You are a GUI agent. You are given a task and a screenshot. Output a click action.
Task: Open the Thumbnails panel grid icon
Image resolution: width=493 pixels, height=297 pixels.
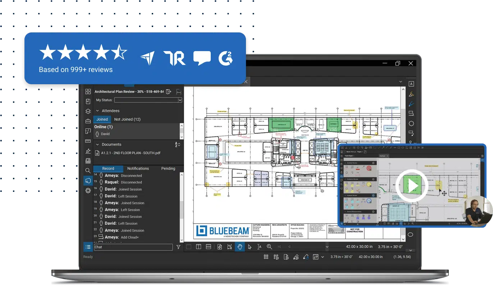pos(88,91)
